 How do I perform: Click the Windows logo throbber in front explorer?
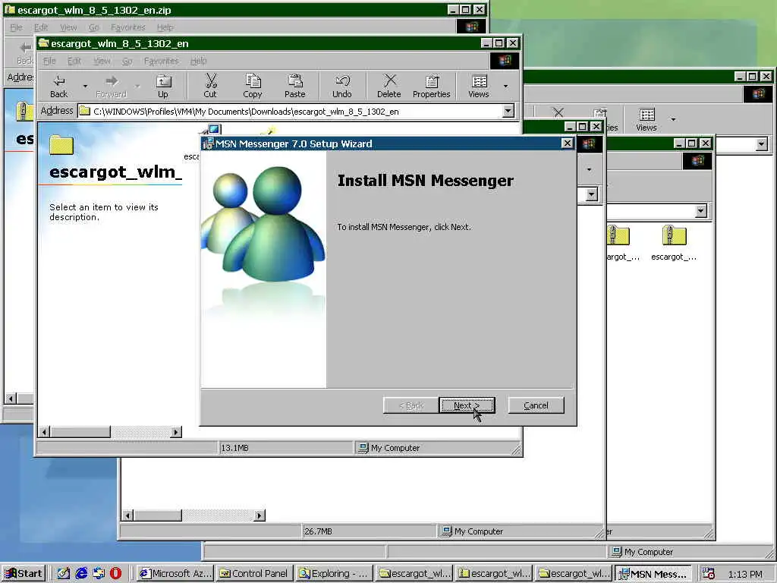(x=505, y=61)
